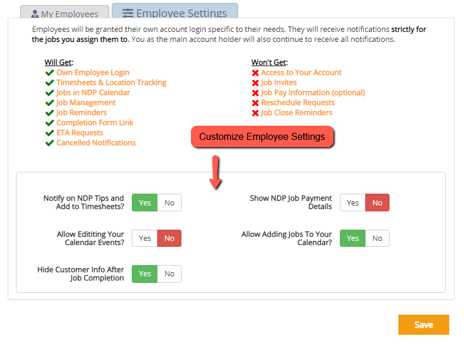Click the checkmark beside Job Management
Viewport: 464px width, 346px height.
[50, 103]
